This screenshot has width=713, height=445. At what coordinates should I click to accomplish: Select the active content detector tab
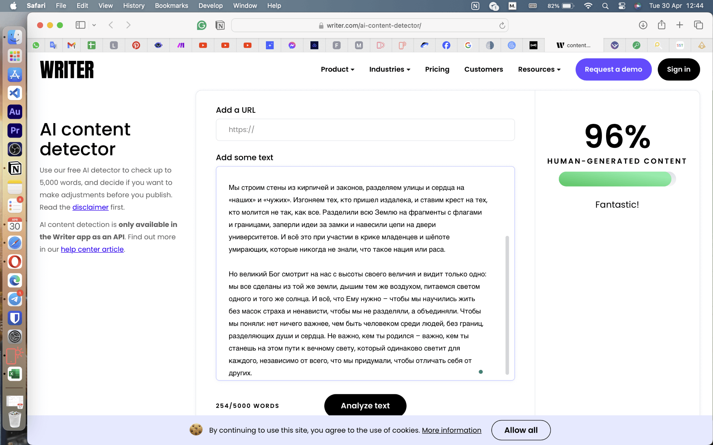tap(574, 45)
